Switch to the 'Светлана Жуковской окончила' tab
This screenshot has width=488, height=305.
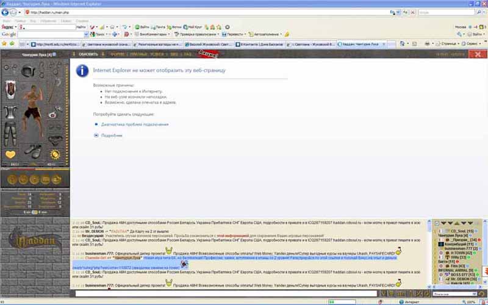coord(106,44)
